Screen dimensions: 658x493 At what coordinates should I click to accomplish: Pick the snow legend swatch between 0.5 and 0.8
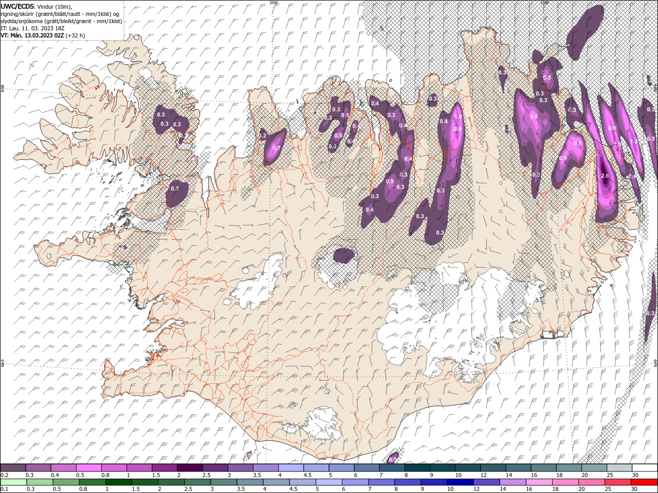88,468
